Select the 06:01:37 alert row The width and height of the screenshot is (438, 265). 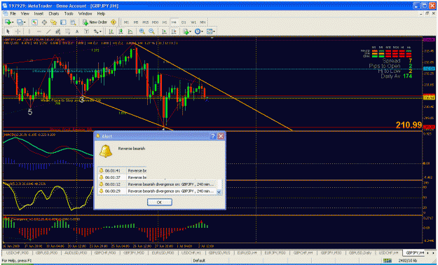pos(123,177)
